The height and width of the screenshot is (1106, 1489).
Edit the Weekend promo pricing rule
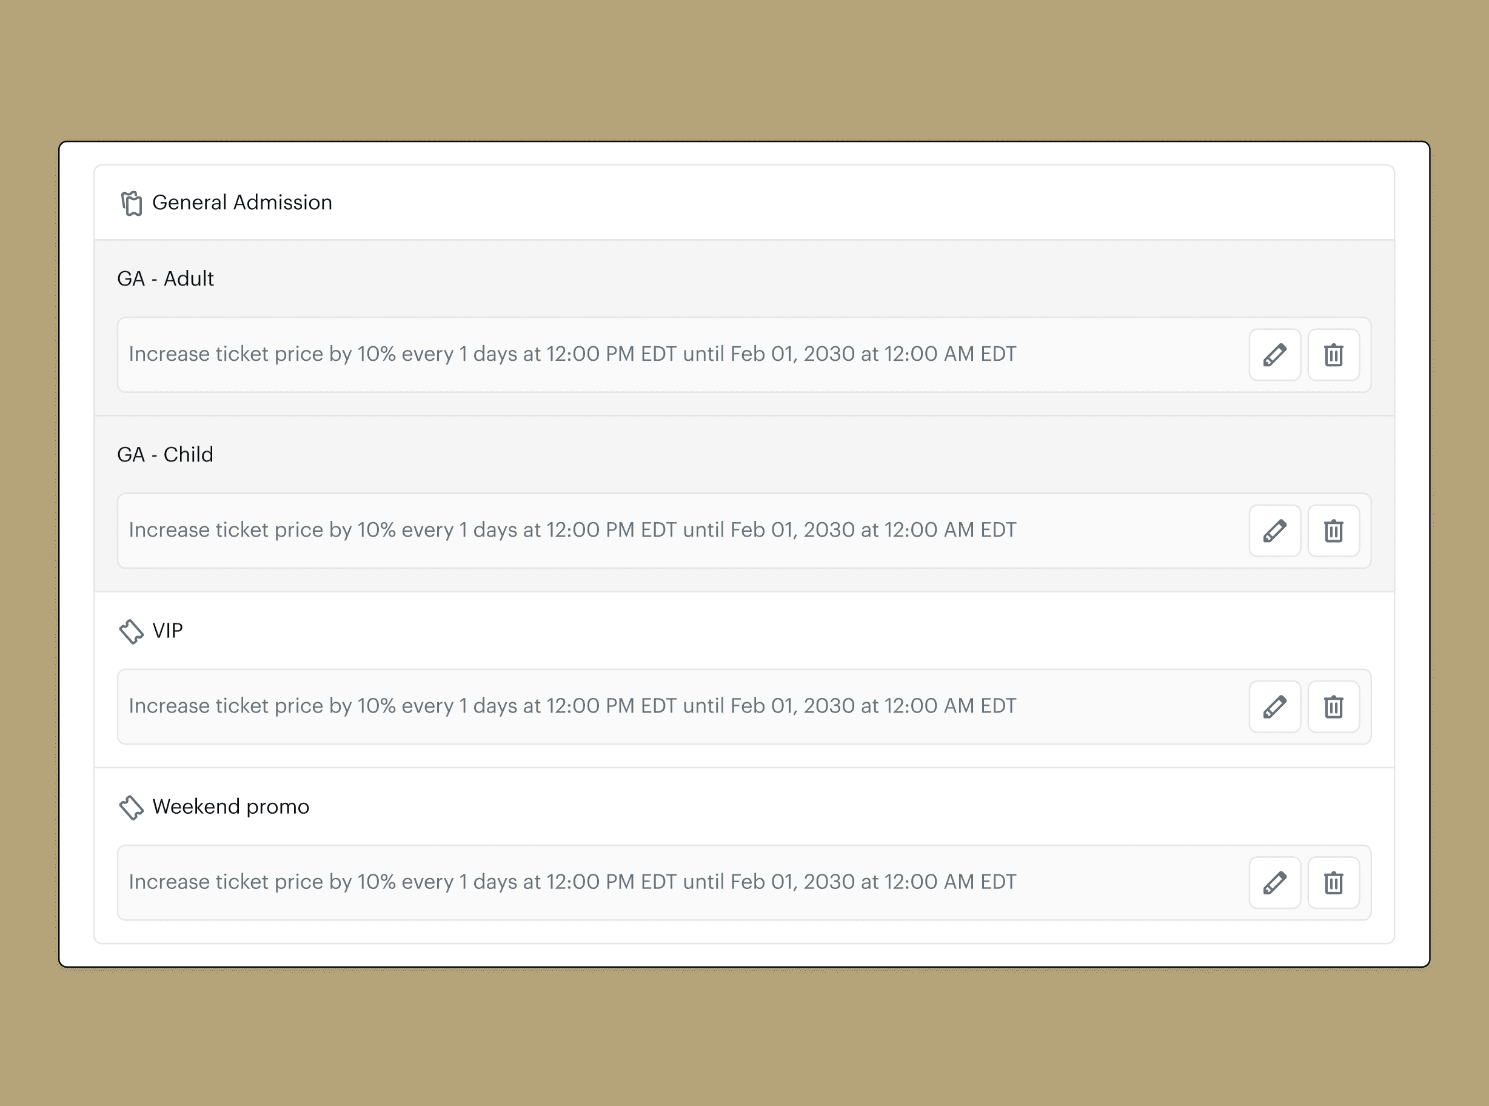(x=1274, y=882)
